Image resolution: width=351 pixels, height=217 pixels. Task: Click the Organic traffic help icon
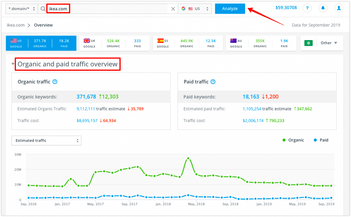point(55,82)
